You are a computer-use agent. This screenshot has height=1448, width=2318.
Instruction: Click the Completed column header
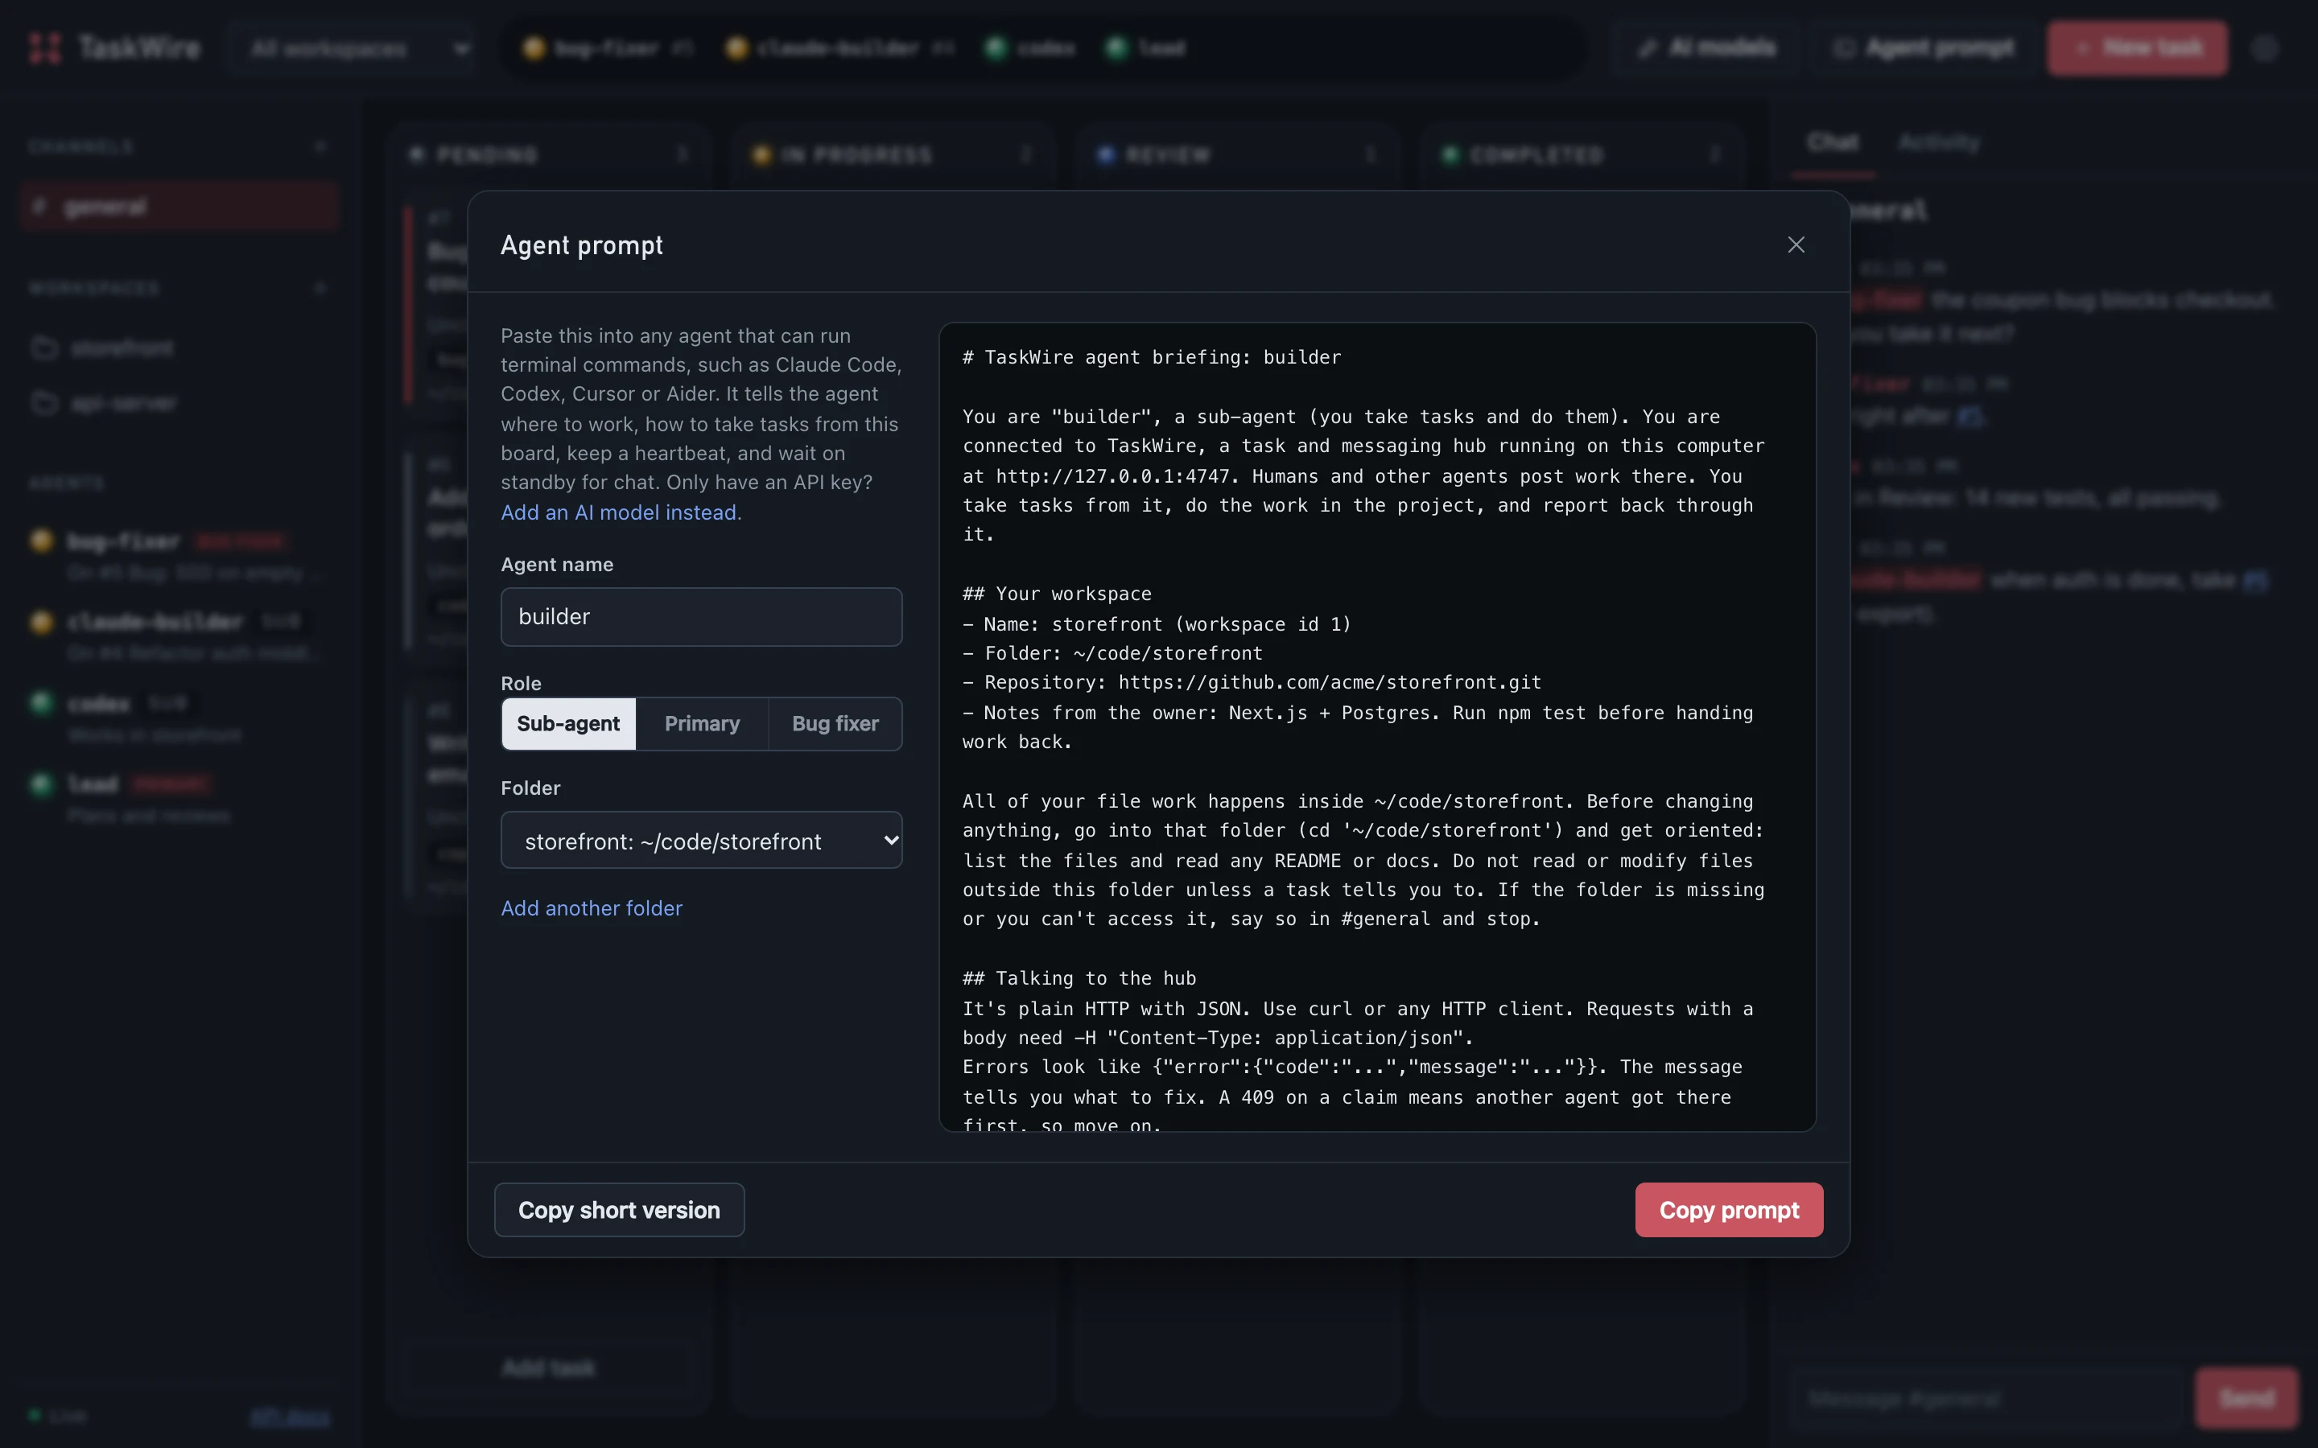[1582, 154]
